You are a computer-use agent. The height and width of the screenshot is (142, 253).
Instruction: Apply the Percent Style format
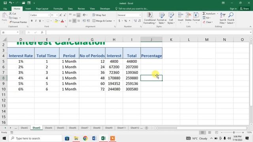point(126,21)
